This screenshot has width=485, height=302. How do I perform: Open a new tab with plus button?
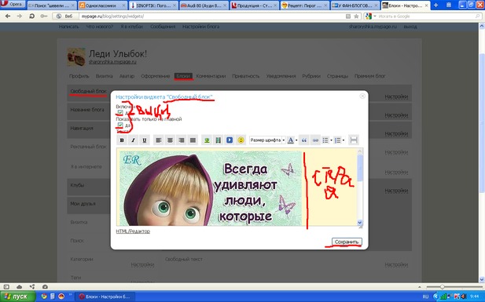pos(435,5)
